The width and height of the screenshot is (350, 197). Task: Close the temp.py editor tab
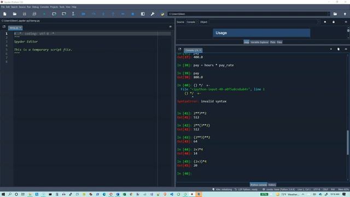[20, 28]
